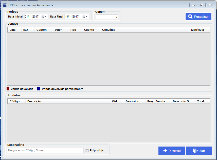Screen dimensions: 217x160
Task: Expand the Data Inicial date dropdown arrow
Action: (x=46, y=17)
